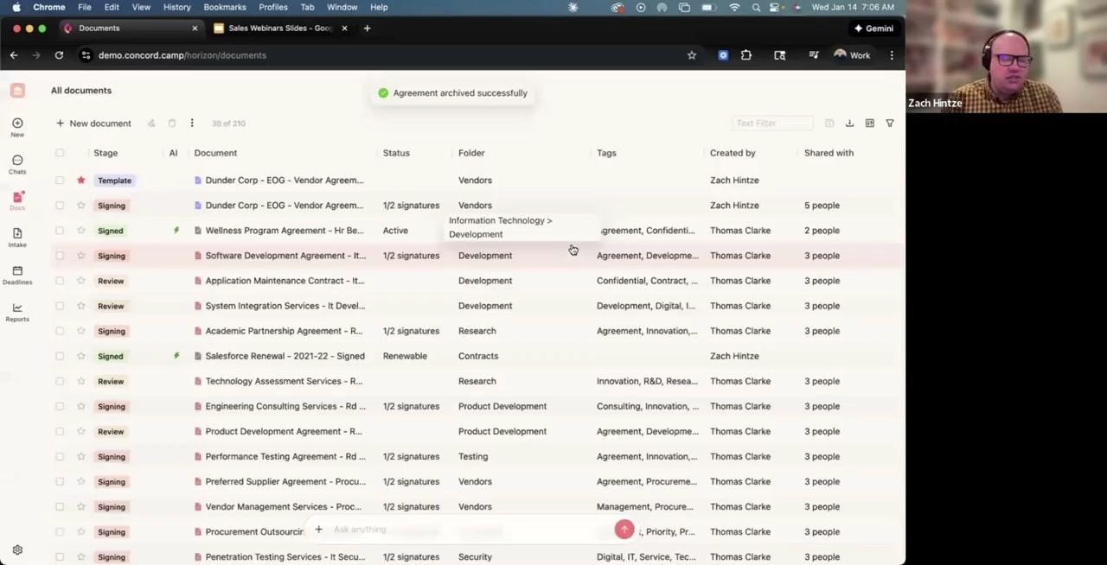
Task: Open the Chrome profile menu labeled Work
Action: 851,54
